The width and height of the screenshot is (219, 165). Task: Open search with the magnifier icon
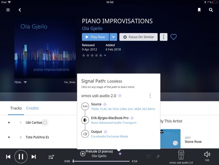click(x=211, y=10)
